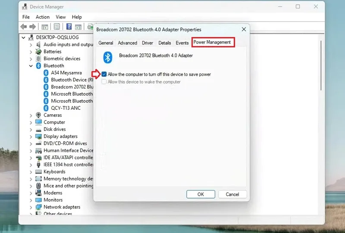Click the Cameras category icon

tap(38, 115)
